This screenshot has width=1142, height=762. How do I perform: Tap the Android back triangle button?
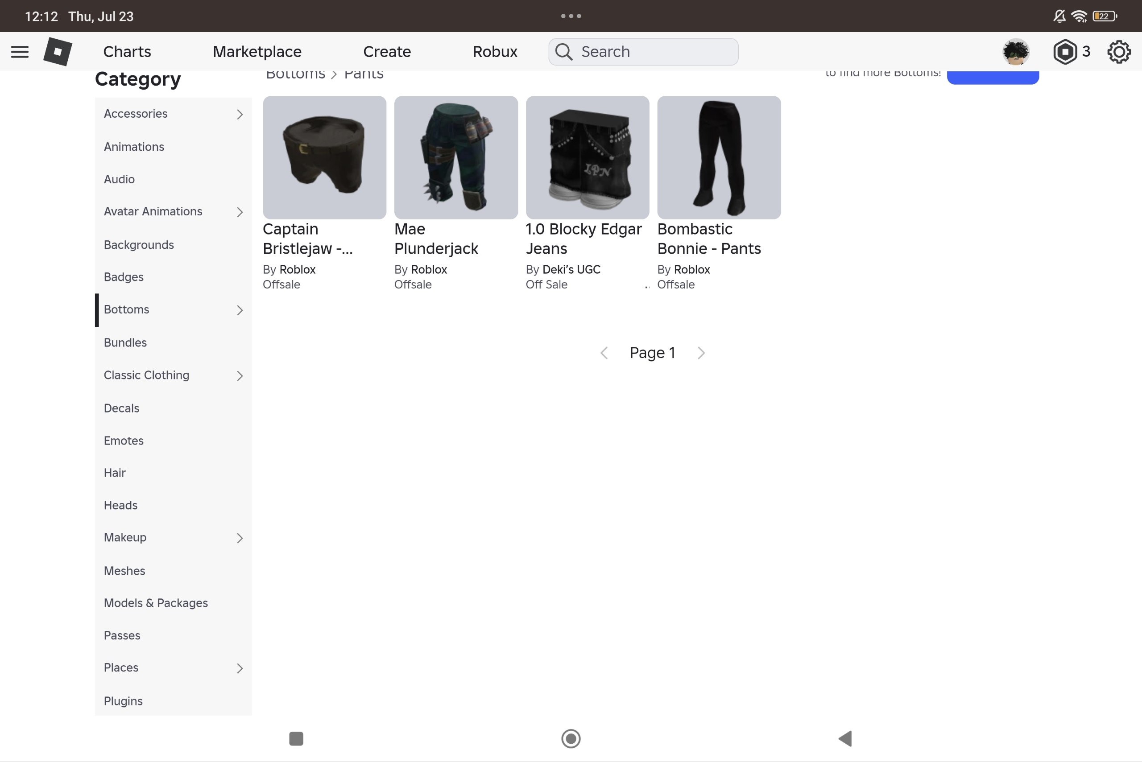click(845, 738)
